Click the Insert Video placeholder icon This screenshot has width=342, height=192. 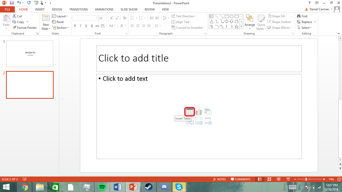[208, 121]
